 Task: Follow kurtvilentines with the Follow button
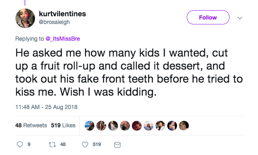point(208,17)
